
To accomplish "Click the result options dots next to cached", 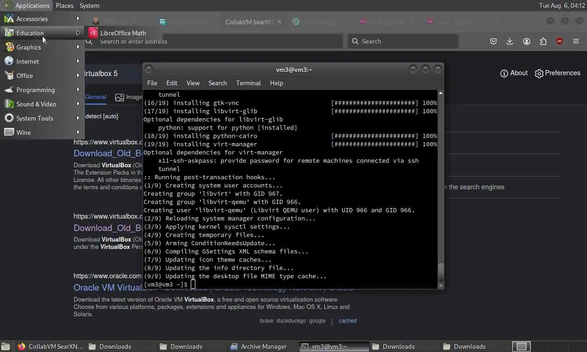I will tap(332, 321).
